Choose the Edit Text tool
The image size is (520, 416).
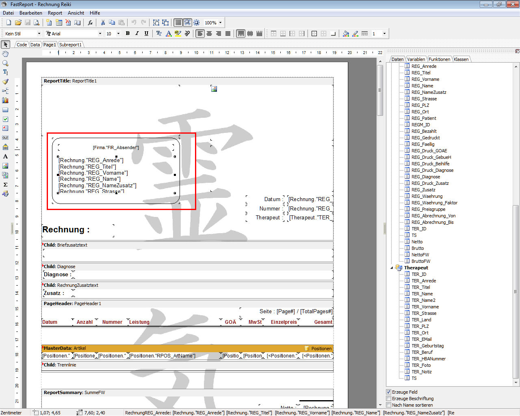5,72
